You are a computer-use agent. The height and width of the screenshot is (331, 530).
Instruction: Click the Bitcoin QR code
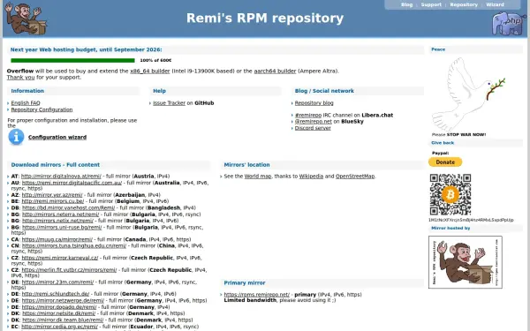(x=450, y=194)
